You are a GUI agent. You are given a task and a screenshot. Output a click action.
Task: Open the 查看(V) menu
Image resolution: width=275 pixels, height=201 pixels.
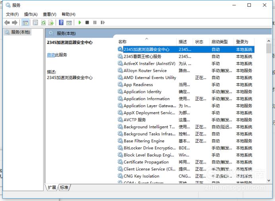click(50, 14)
